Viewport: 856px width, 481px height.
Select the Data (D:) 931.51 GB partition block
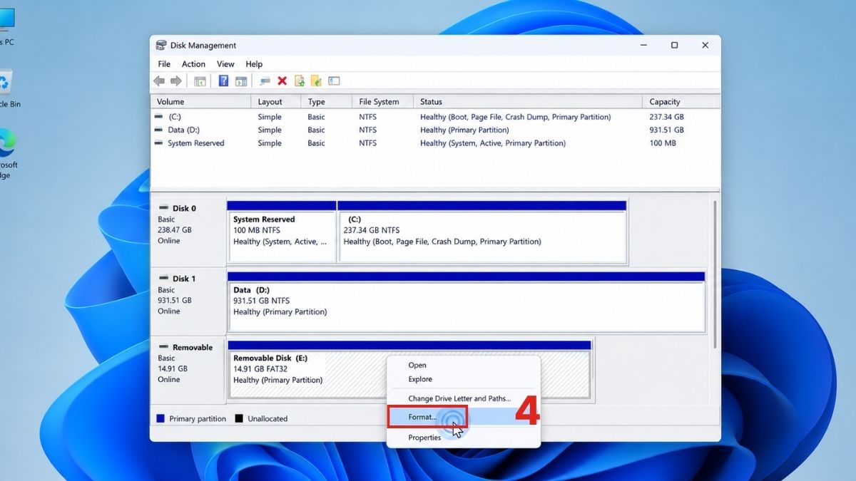[x=466, y=301]
